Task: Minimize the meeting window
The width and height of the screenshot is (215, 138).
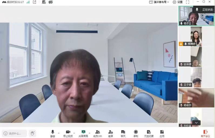Action: [x=198, y=2]
